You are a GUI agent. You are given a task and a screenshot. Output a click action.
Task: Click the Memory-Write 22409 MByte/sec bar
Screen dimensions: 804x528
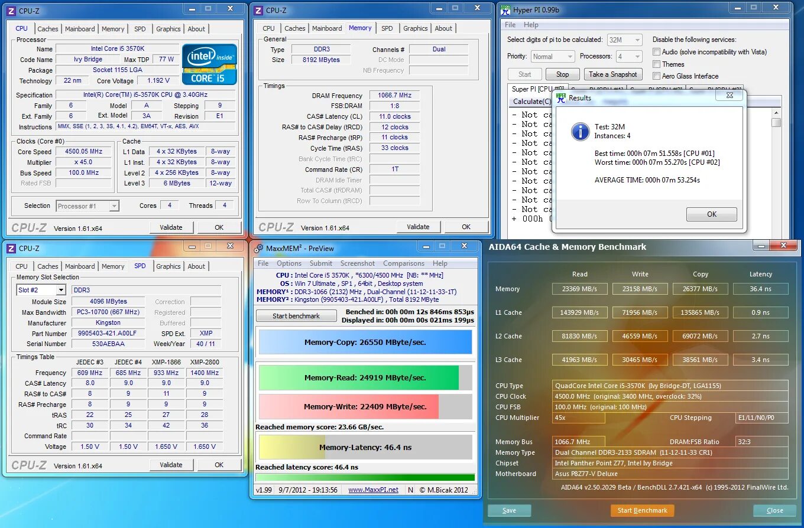(x=365, y=406)
